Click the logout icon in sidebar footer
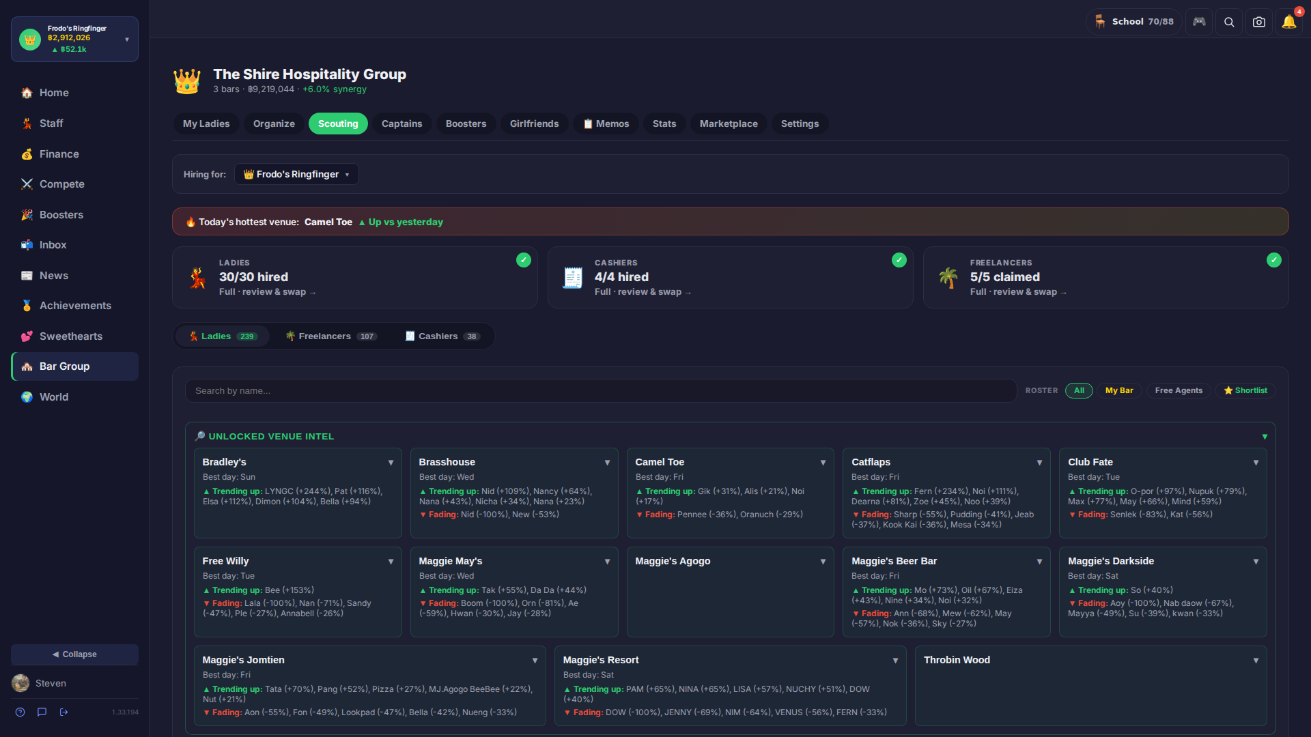 (64, 712)
